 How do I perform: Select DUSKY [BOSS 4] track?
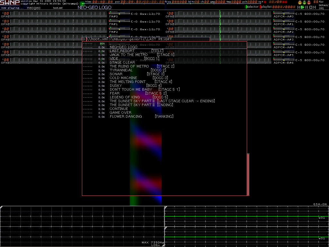(165, 86)
